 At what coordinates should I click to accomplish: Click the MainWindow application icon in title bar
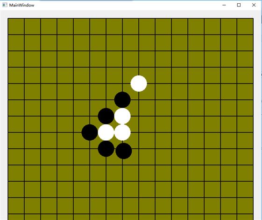(5, 5)
